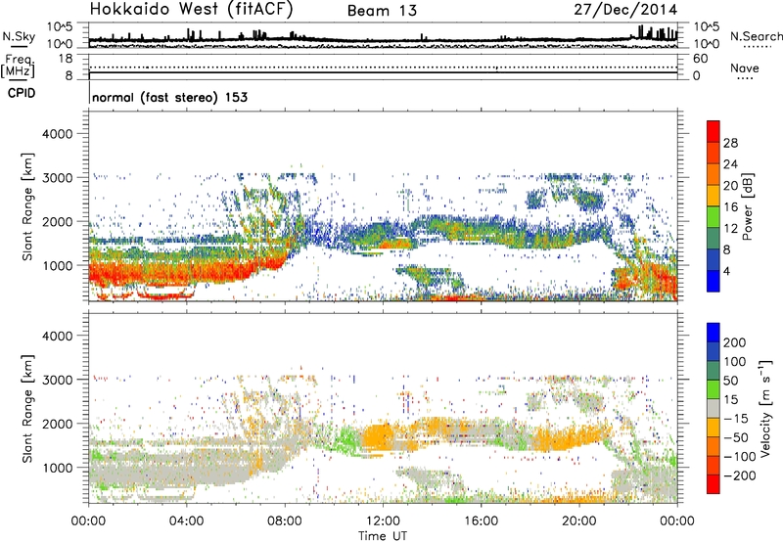Click the 'Hokkaido West (fitACF)' plot title
This screenshot has width=783, height=542.
pyautogui.click(x=191, y=10)
